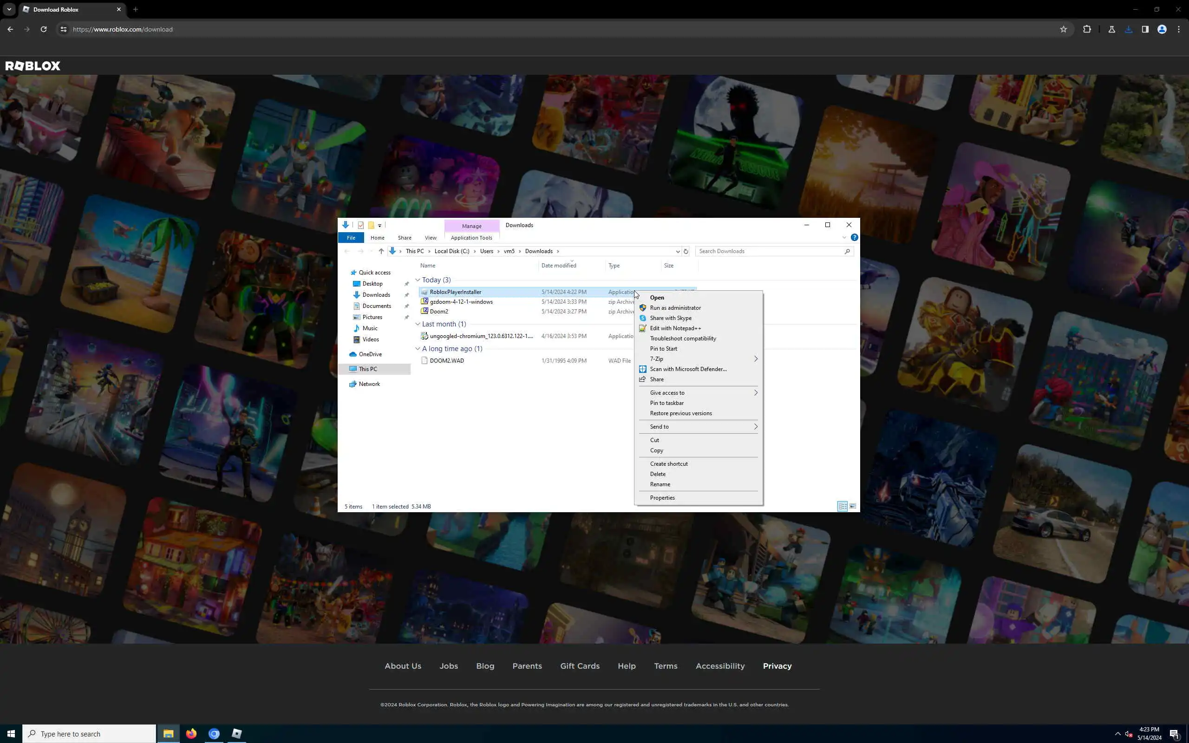This screenshot has height=743, width=1189.
Task: Click Chrome's bookmark star icon
Action: [x=1063, y=29]
